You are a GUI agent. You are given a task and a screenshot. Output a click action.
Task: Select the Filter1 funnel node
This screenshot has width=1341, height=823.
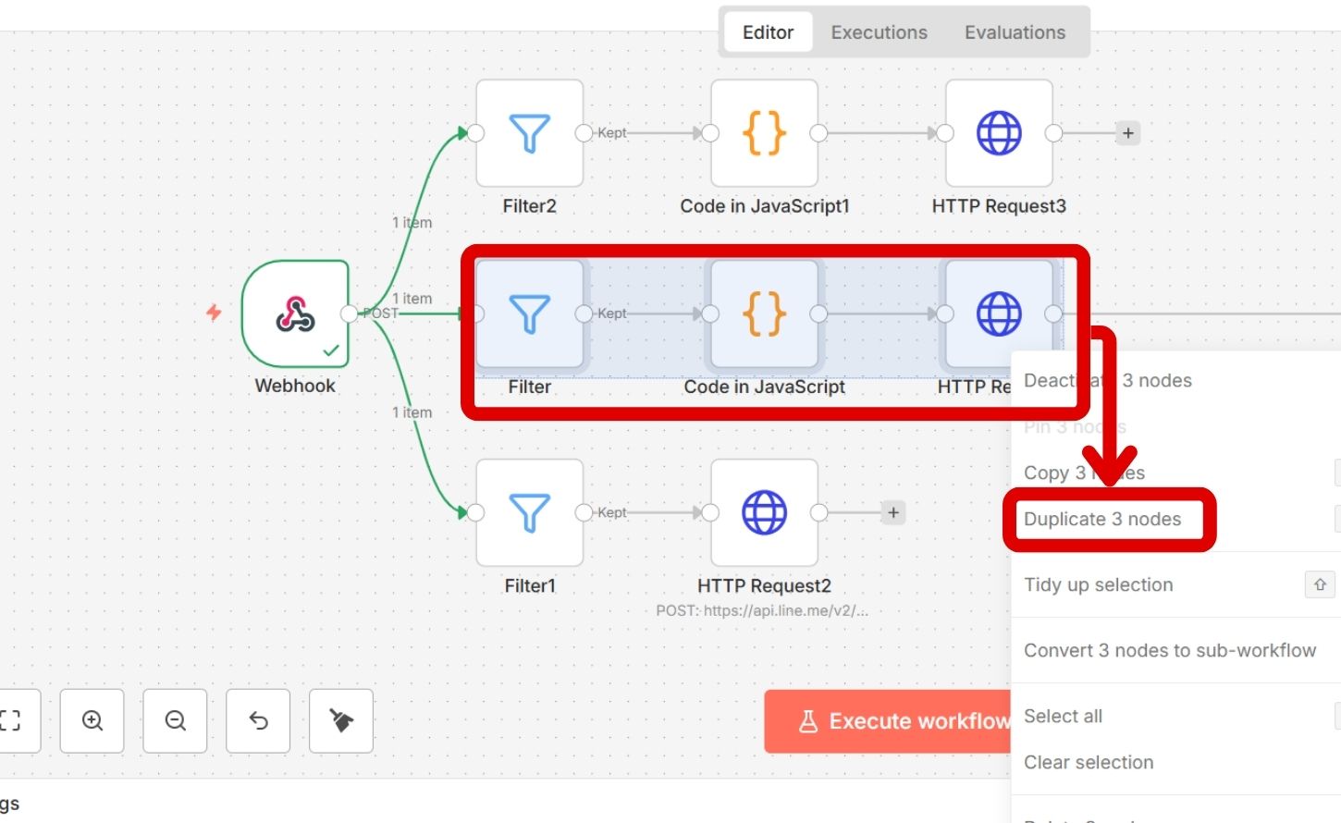click(529, 513)
